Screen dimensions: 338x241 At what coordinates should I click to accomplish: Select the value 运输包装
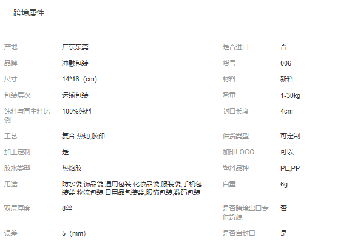click(75, 95)
